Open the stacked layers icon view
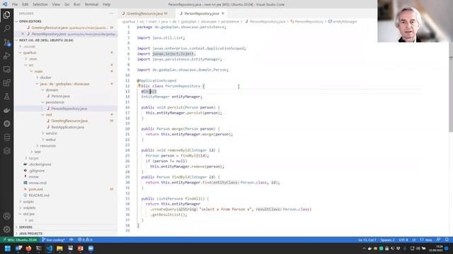 click(6, 151)
